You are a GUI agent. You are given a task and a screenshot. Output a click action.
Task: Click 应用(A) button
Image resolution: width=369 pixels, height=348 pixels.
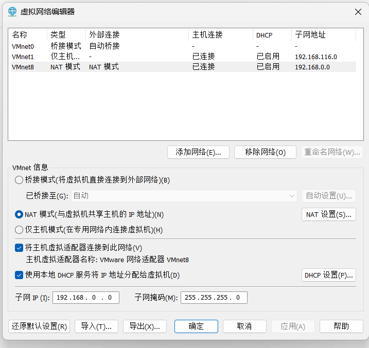click(x=293, y=326)
